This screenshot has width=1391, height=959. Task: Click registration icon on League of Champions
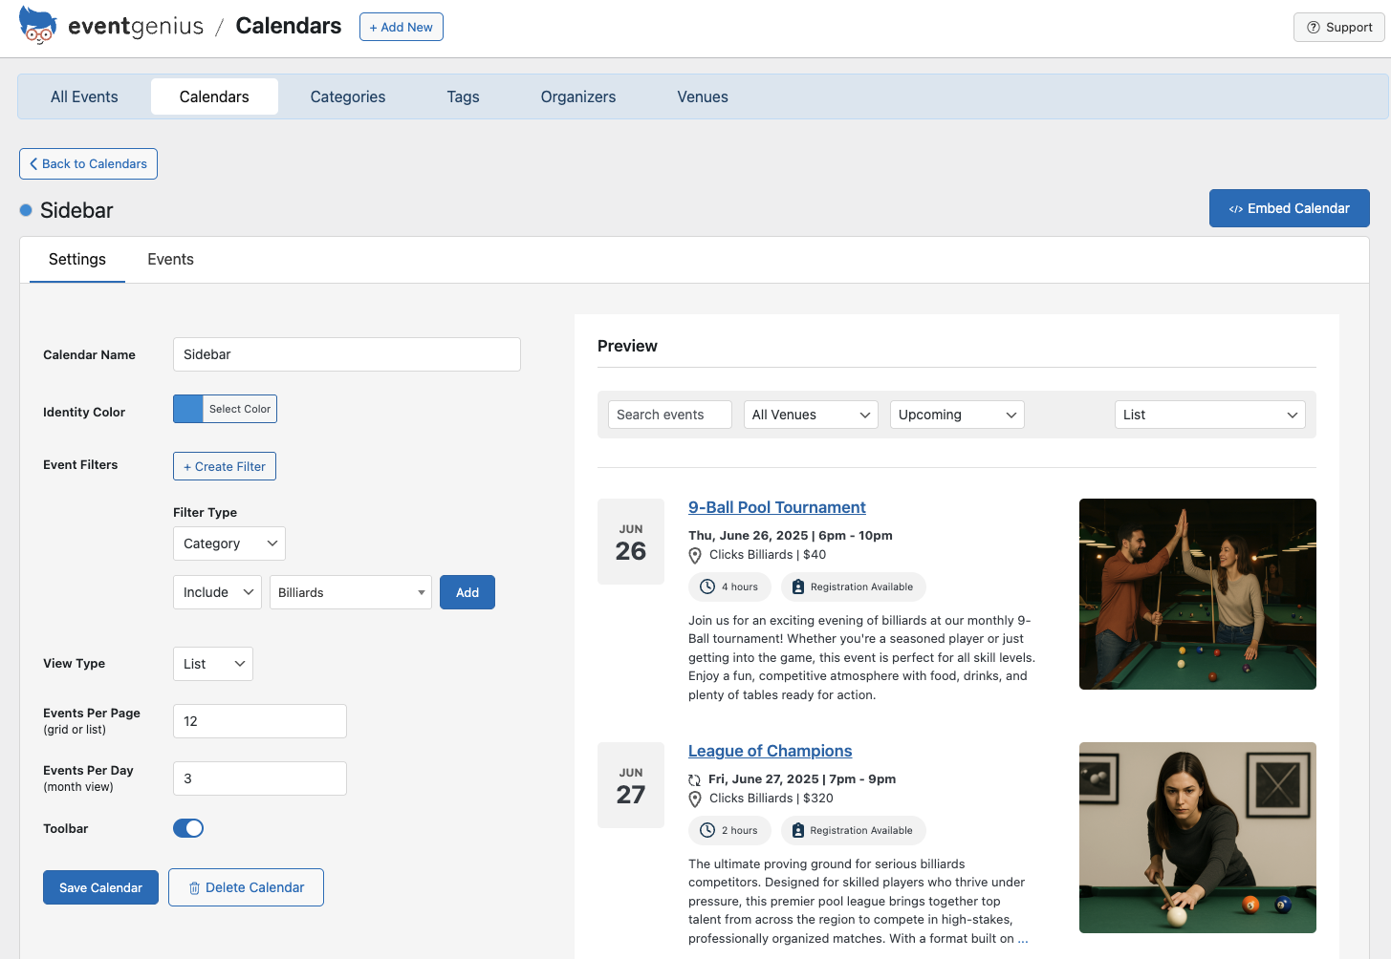point(798,830)
